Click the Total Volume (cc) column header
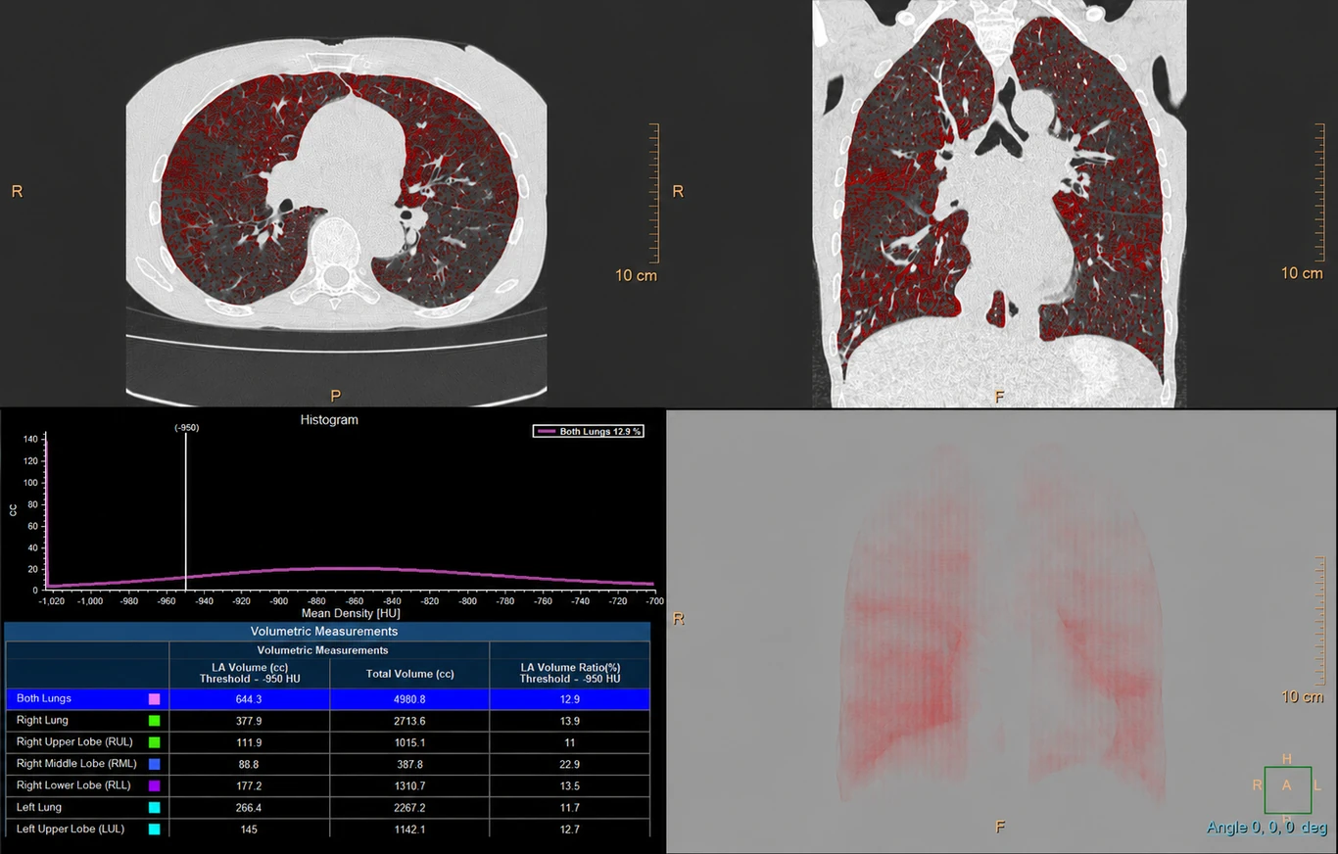The height and width of the screenshot is (854, 1338). (x=409, y=674)
